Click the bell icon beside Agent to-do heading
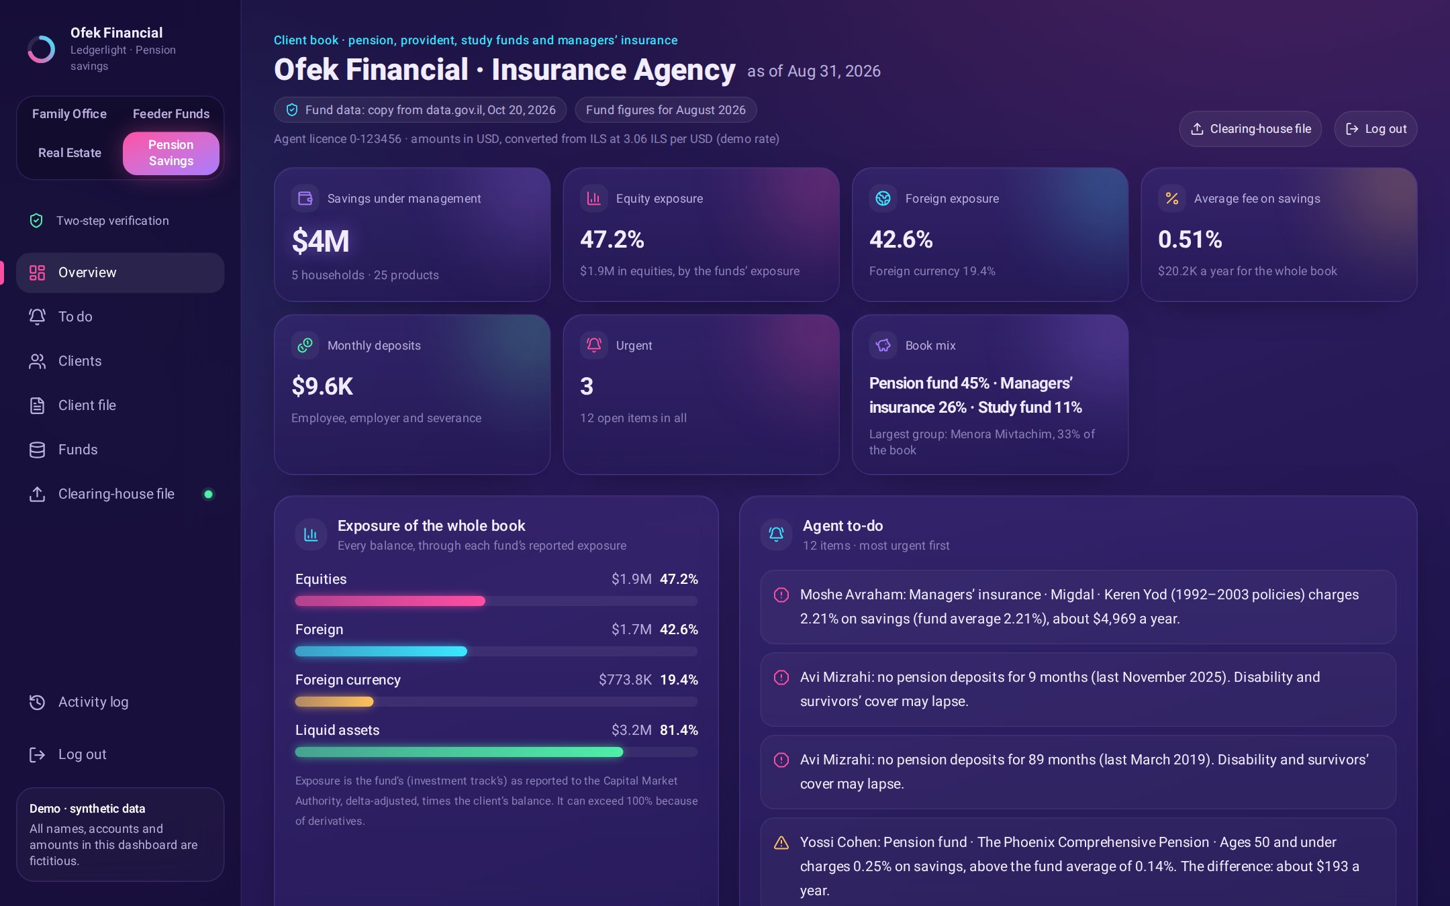1450x906 pixels. click(776, 534)
